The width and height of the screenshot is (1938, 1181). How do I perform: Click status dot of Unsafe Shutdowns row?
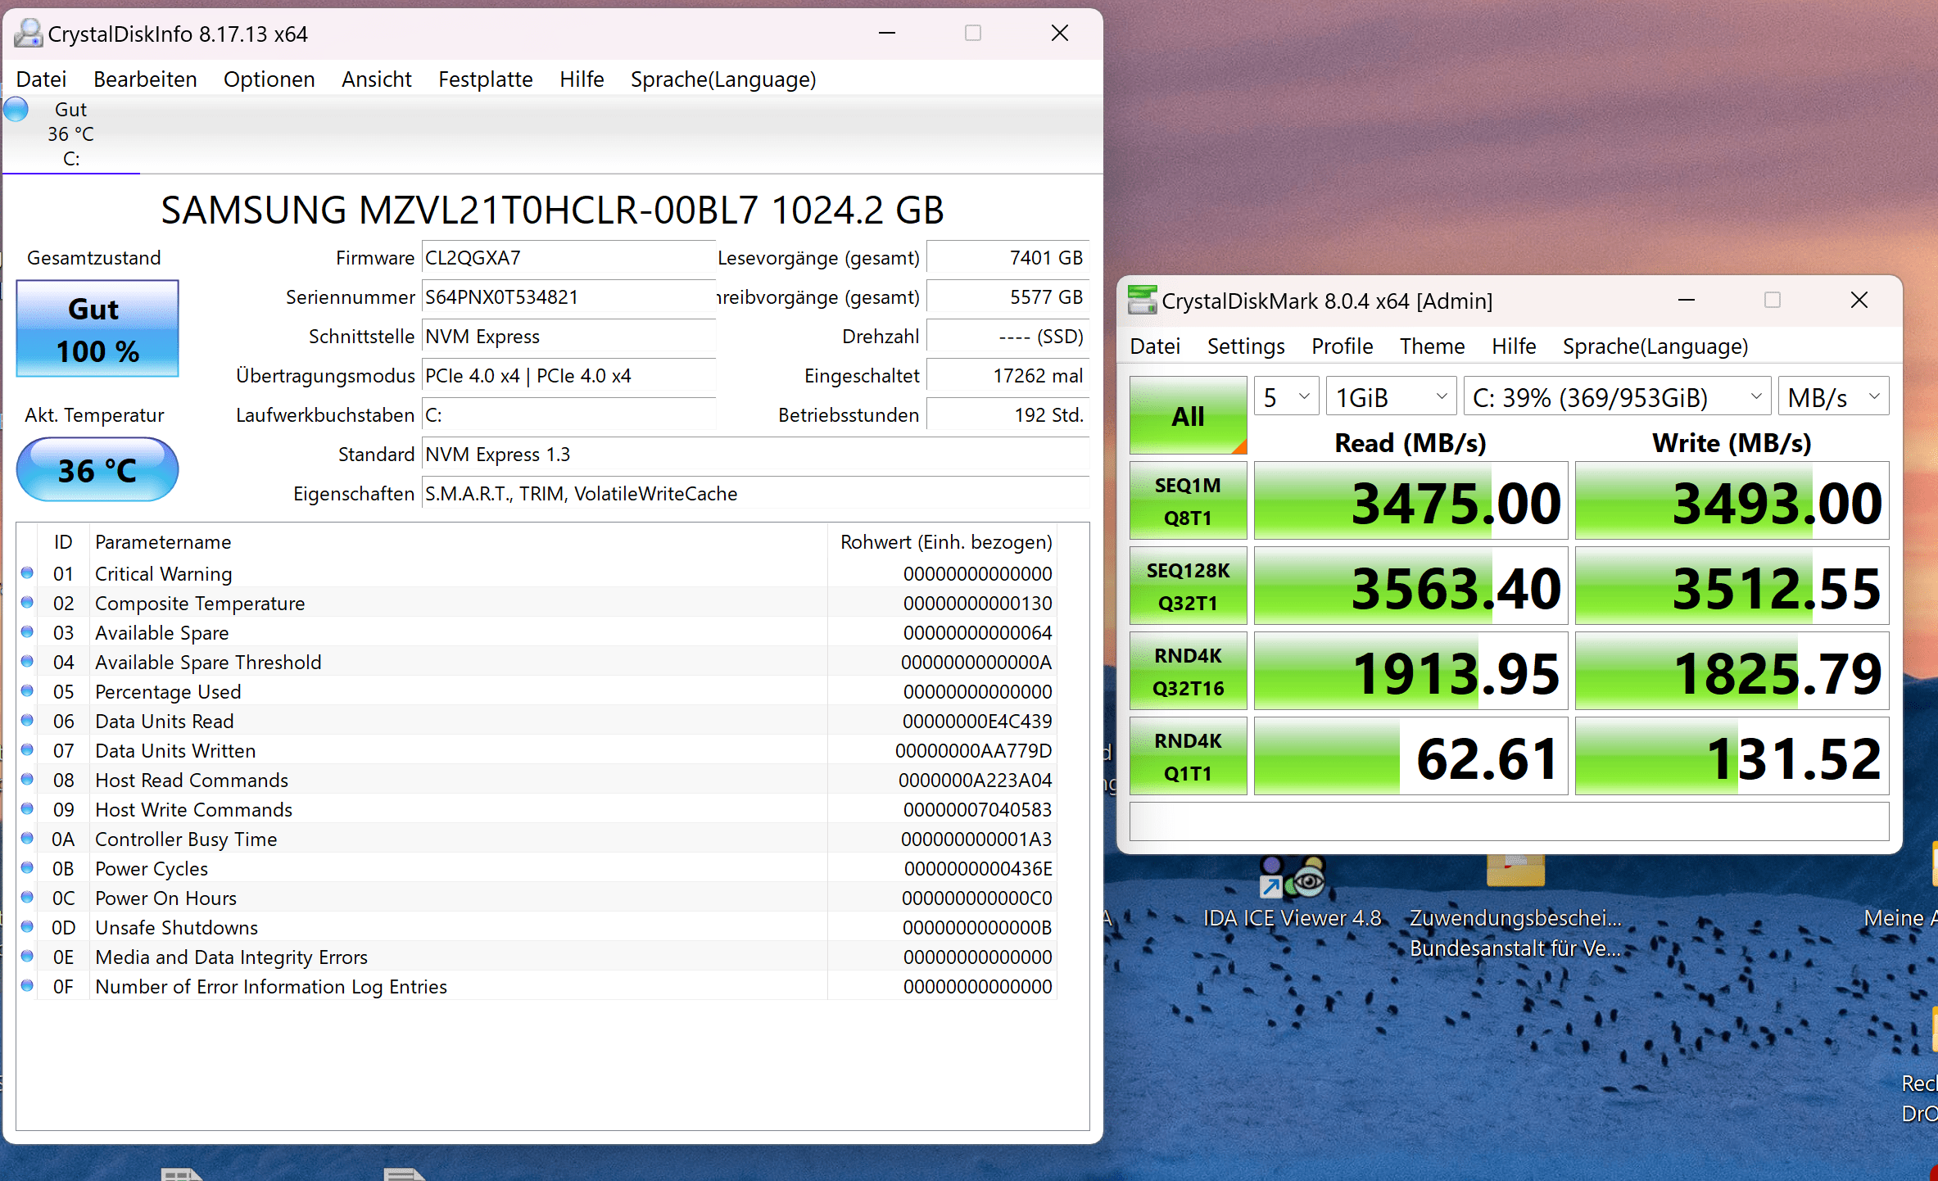pyautogui.click(x=27, y=927)
